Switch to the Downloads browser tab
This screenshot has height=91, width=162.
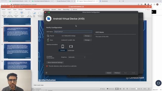(x=110, y=1)
